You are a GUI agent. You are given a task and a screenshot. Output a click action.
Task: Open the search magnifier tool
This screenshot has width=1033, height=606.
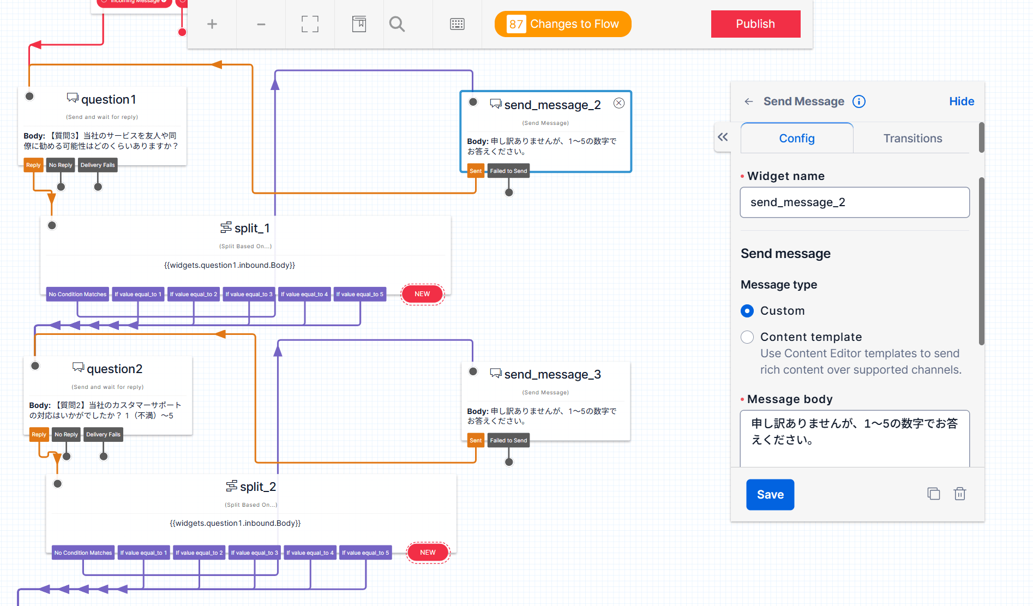(x=397, y=24)
